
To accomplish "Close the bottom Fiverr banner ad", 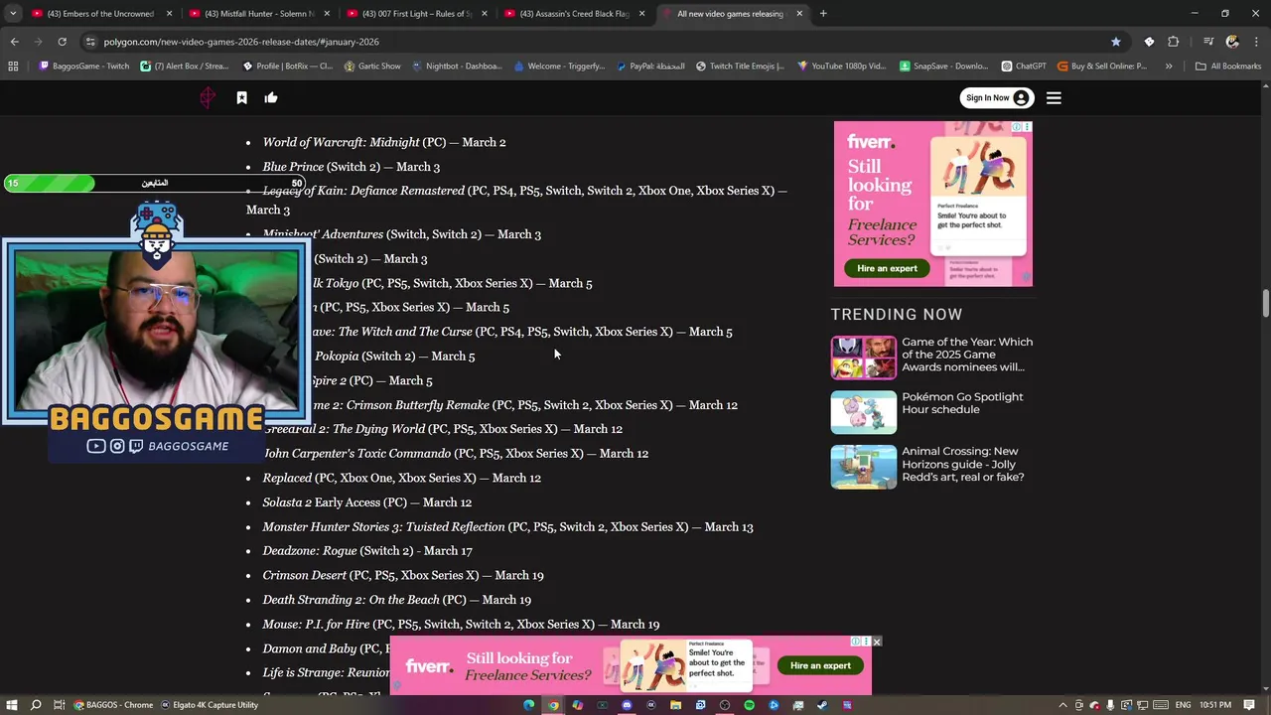I will 876,642.
